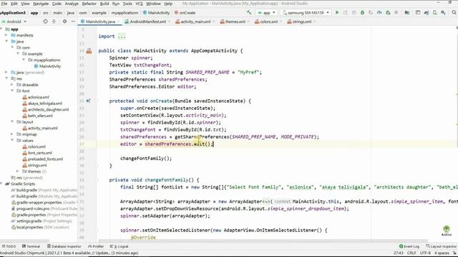The width and height of the screenshot is (458, 257).
Task: Open the Database Inspector tool window
Action: pos(64,246)
